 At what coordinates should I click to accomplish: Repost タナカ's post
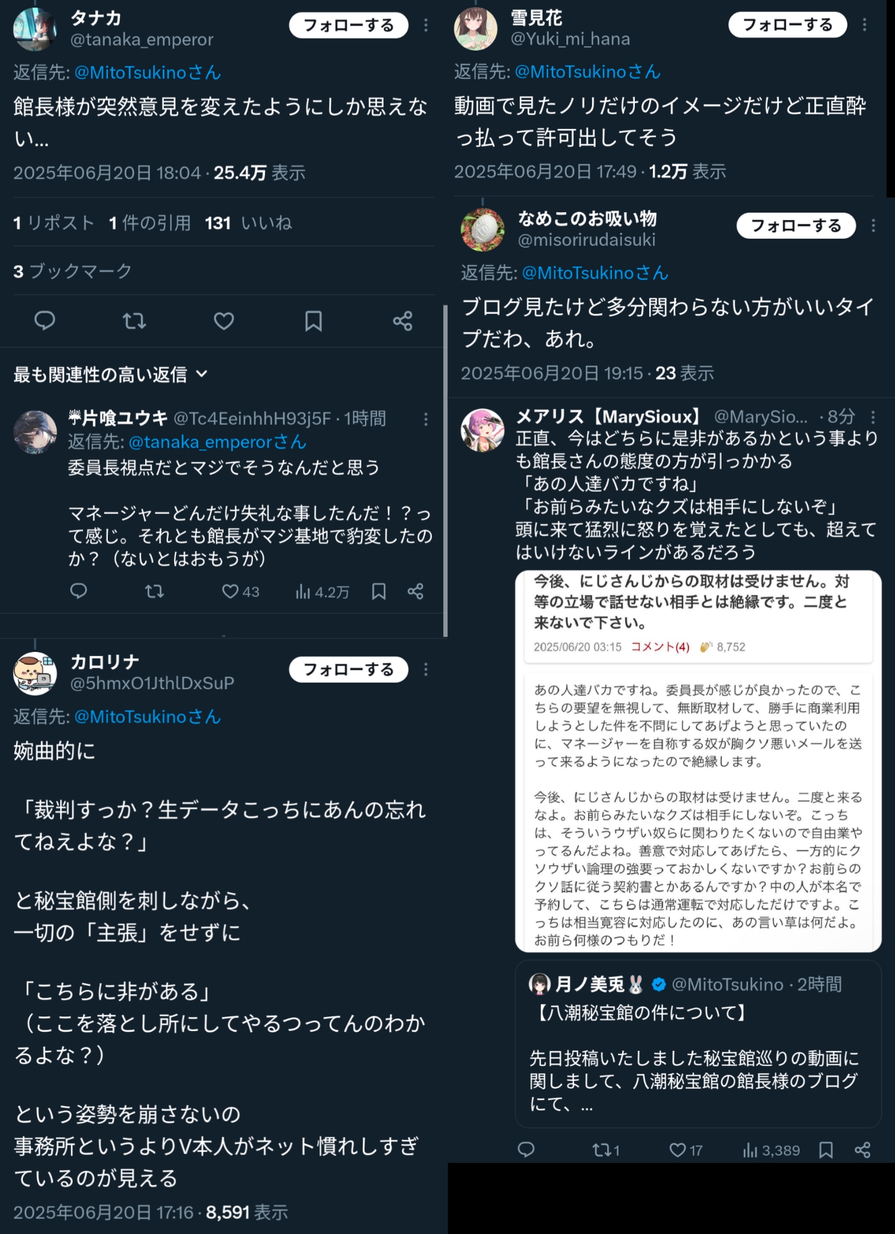[134, 321]
